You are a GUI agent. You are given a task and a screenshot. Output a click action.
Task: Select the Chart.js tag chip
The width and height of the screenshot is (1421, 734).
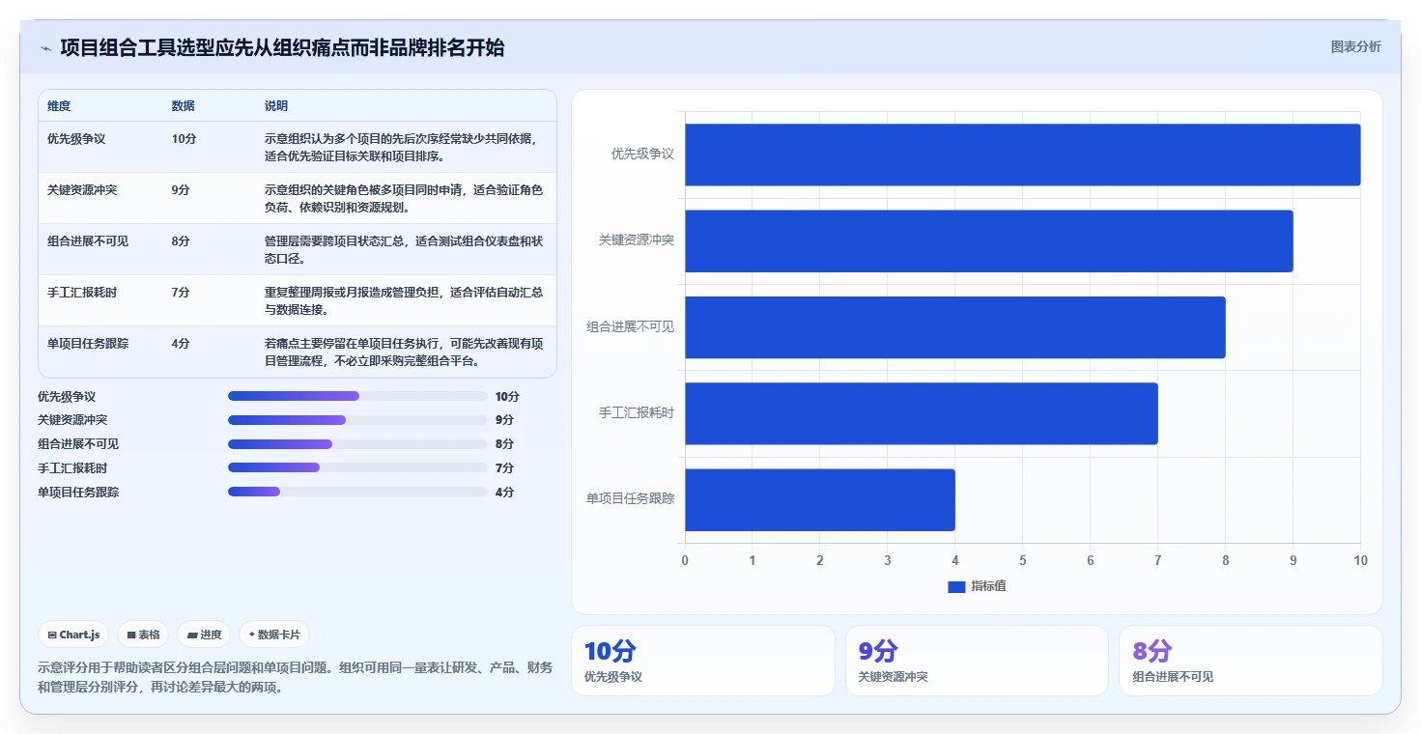click(74, 635)
